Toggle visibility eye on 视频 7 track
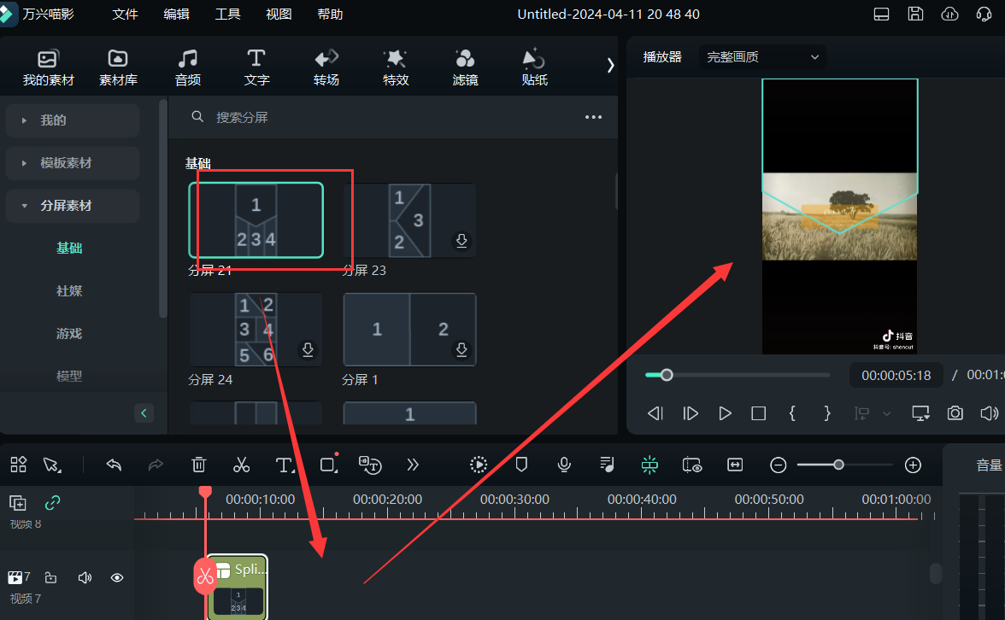Image resolution: width=1005 pixels, height=620 pixels. pos(117,578)
